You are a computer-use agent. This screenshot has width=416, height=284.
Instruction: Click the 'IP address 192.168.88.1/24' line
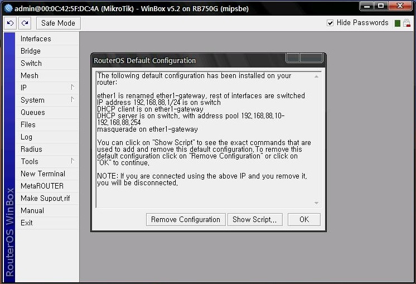[159, 103]
